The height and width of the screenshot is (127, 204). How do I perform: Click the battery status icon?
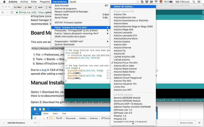point(171,2)
